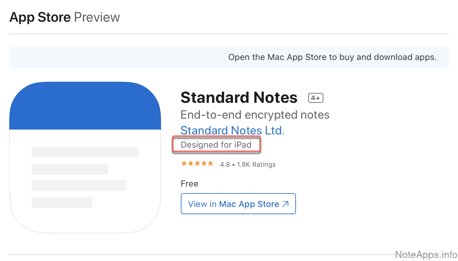The height and width of the screenshot is (261, 458).
Task: Open the Standard Notes Ltd. developer link
Action: [x=232, y=130]
